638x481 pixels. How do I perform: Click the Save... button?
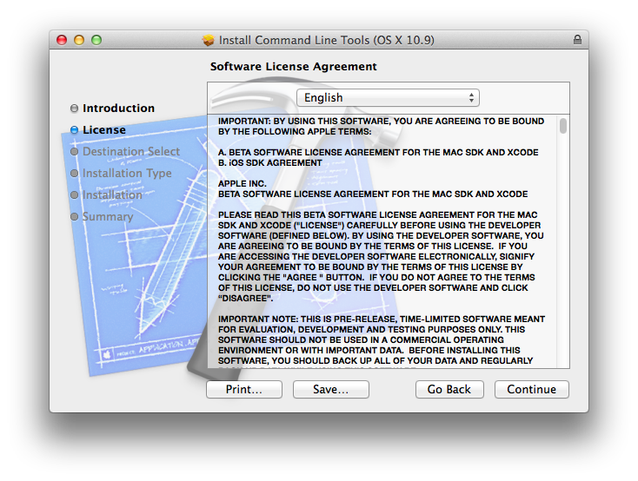click(331, 390)
